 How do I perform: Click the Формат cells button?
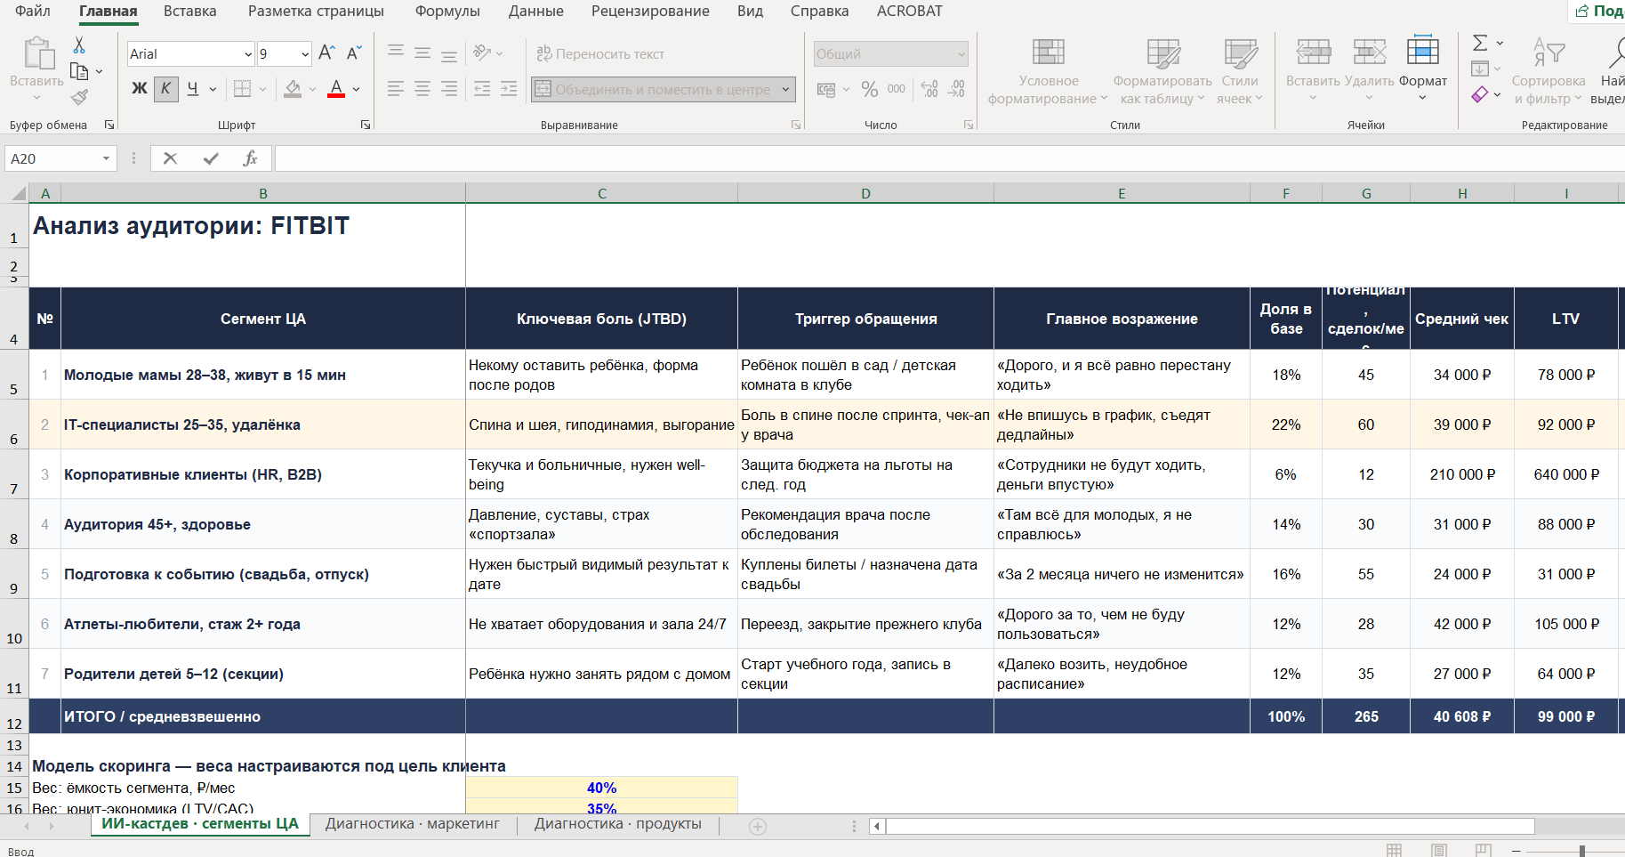pos(1423,69)
